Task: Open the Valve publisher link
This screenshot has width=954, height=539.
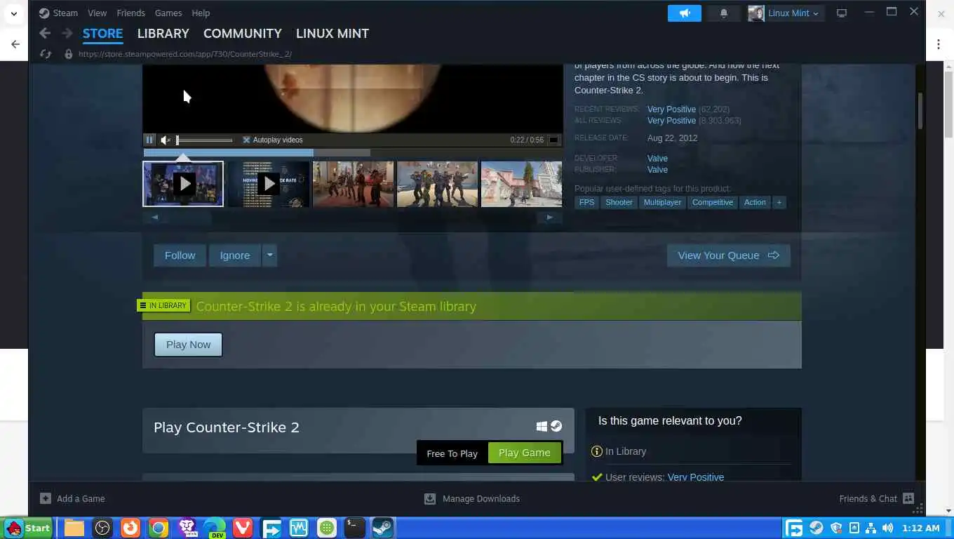Action: click(x=657, y=170)
